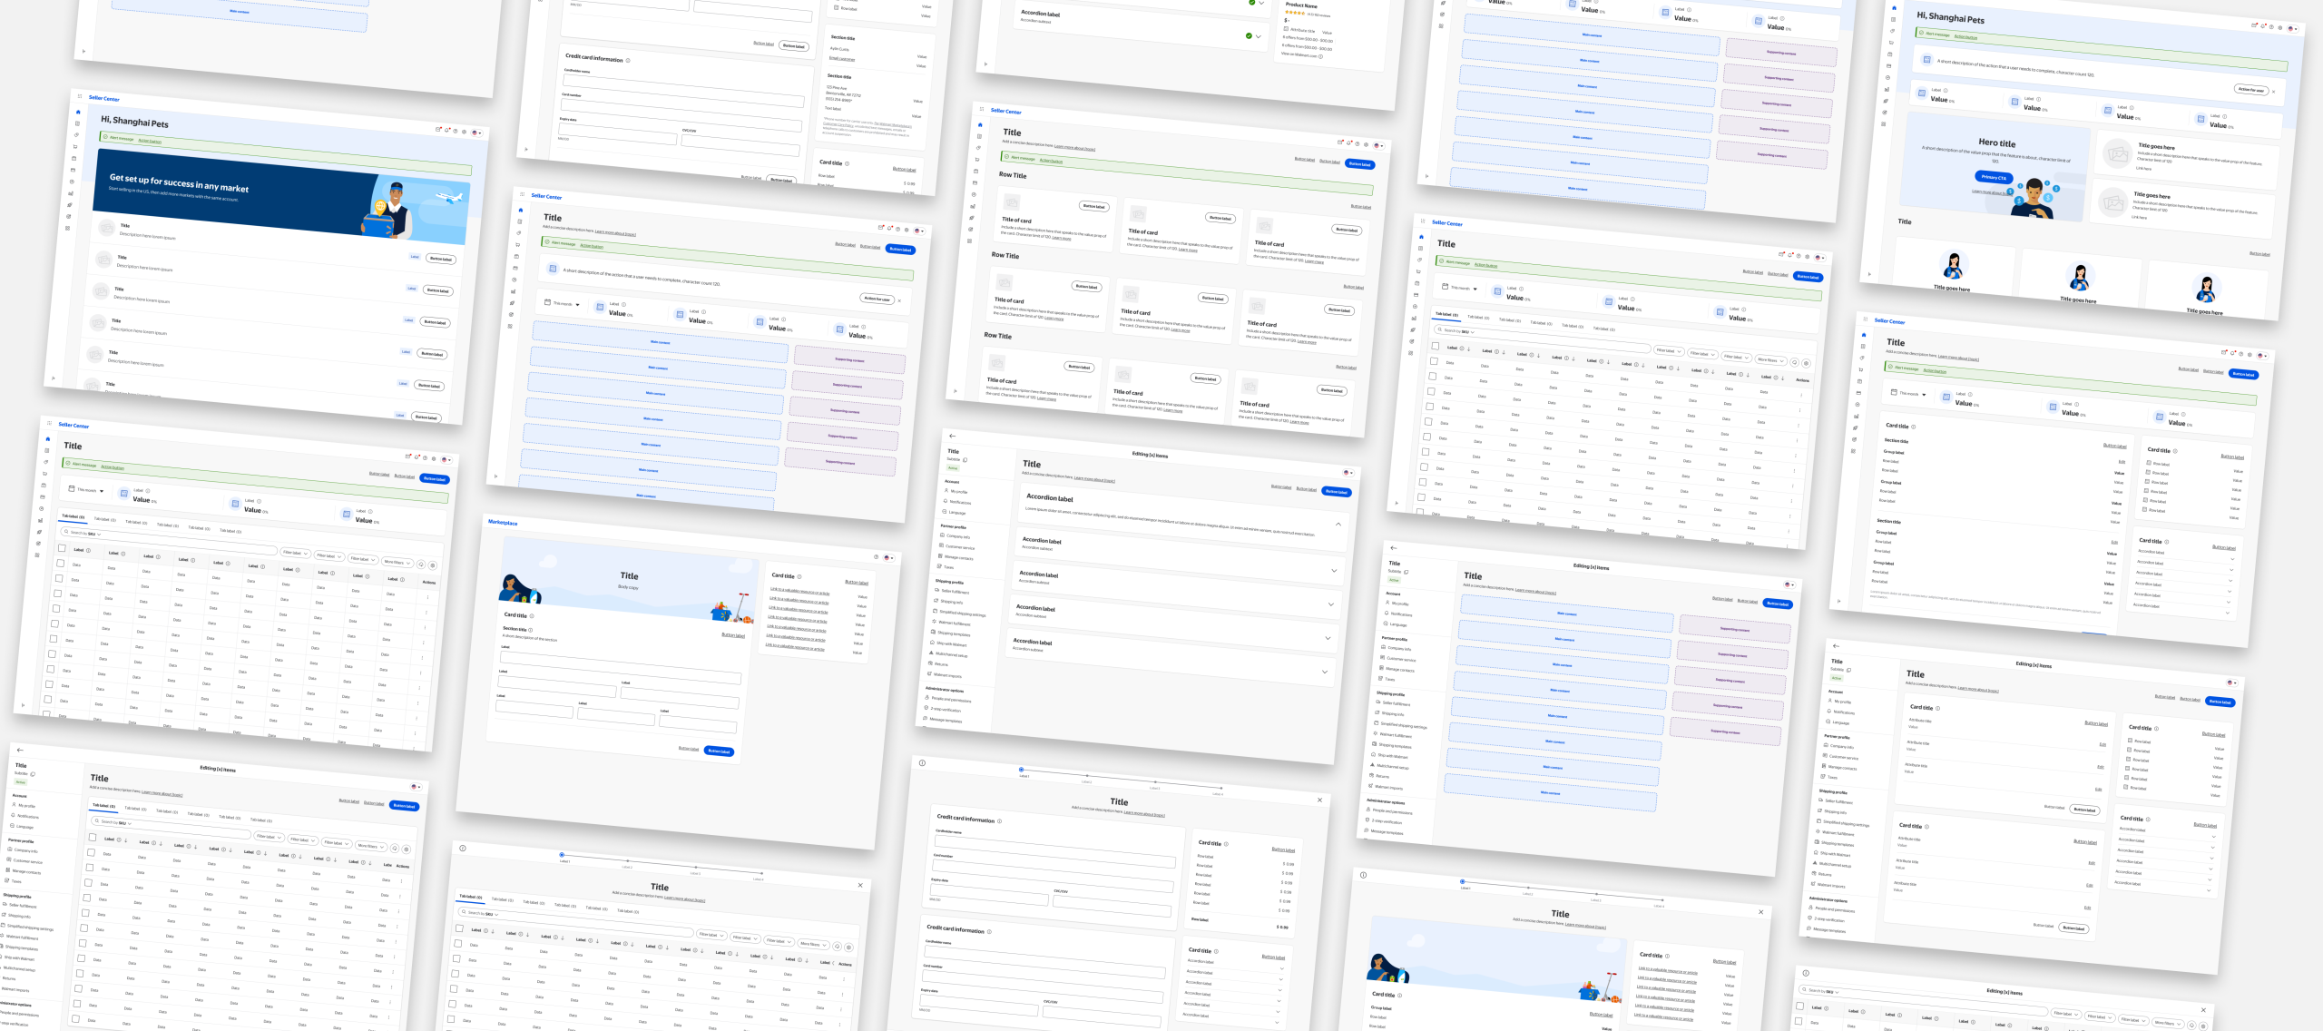
Task: Click info icon atop Credit card wizard
Action: (x=922, y=763)
